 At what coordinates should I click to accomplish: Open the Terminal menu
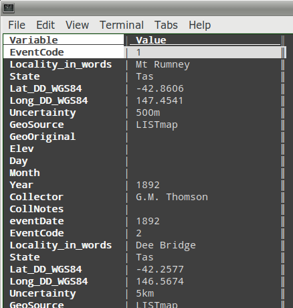pyautogui.click(x=122, y=25)
